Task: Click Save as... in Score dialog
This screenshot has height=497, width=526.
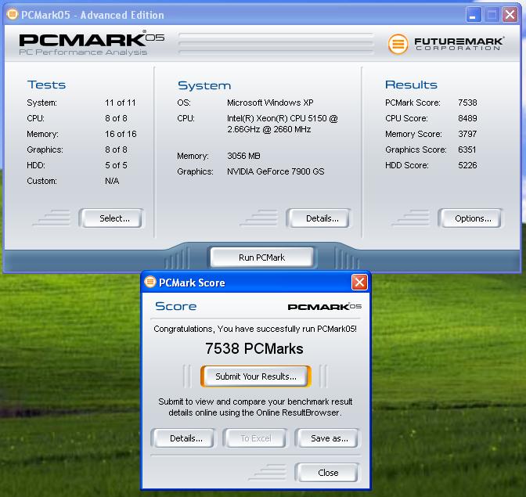Action: 326,438
